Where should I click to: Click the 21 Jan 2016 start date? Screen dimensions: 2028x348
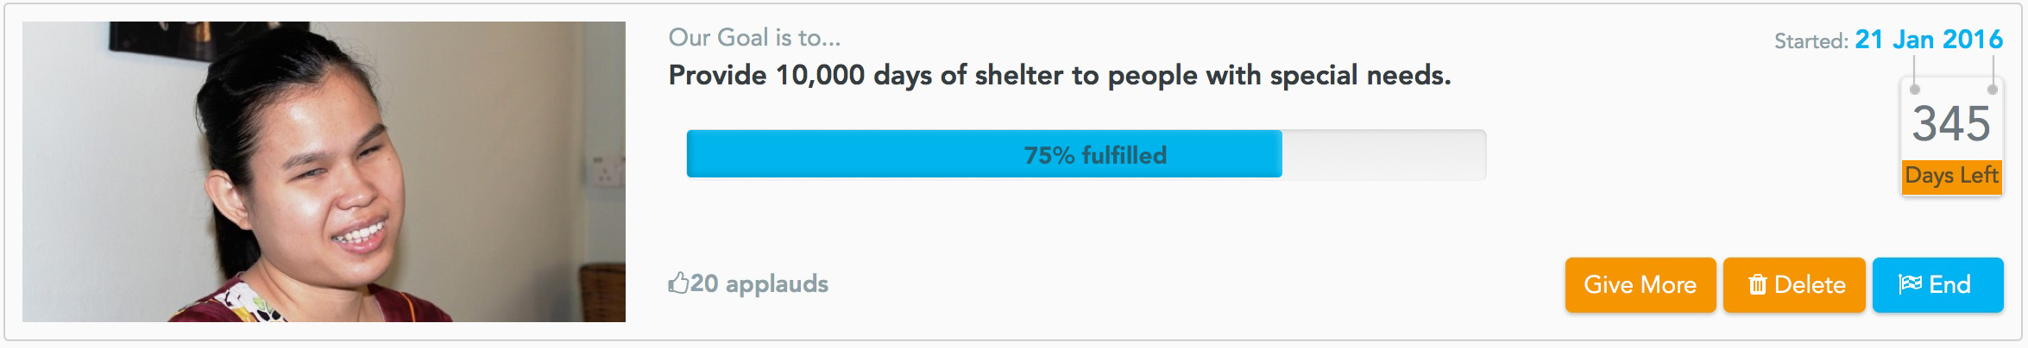[1929, 40]
